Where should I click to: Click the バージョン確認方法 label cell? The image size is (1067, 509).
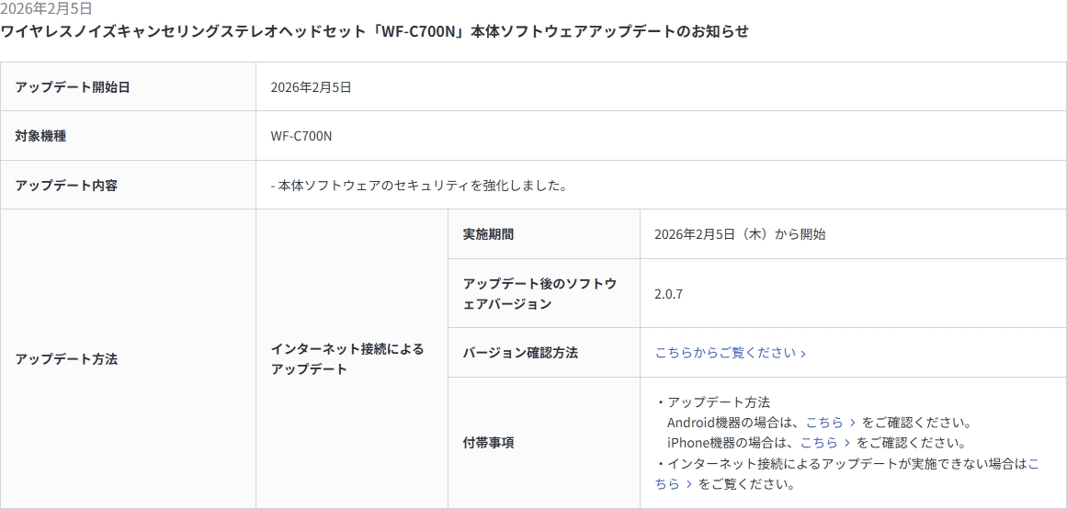pos(520,353)
